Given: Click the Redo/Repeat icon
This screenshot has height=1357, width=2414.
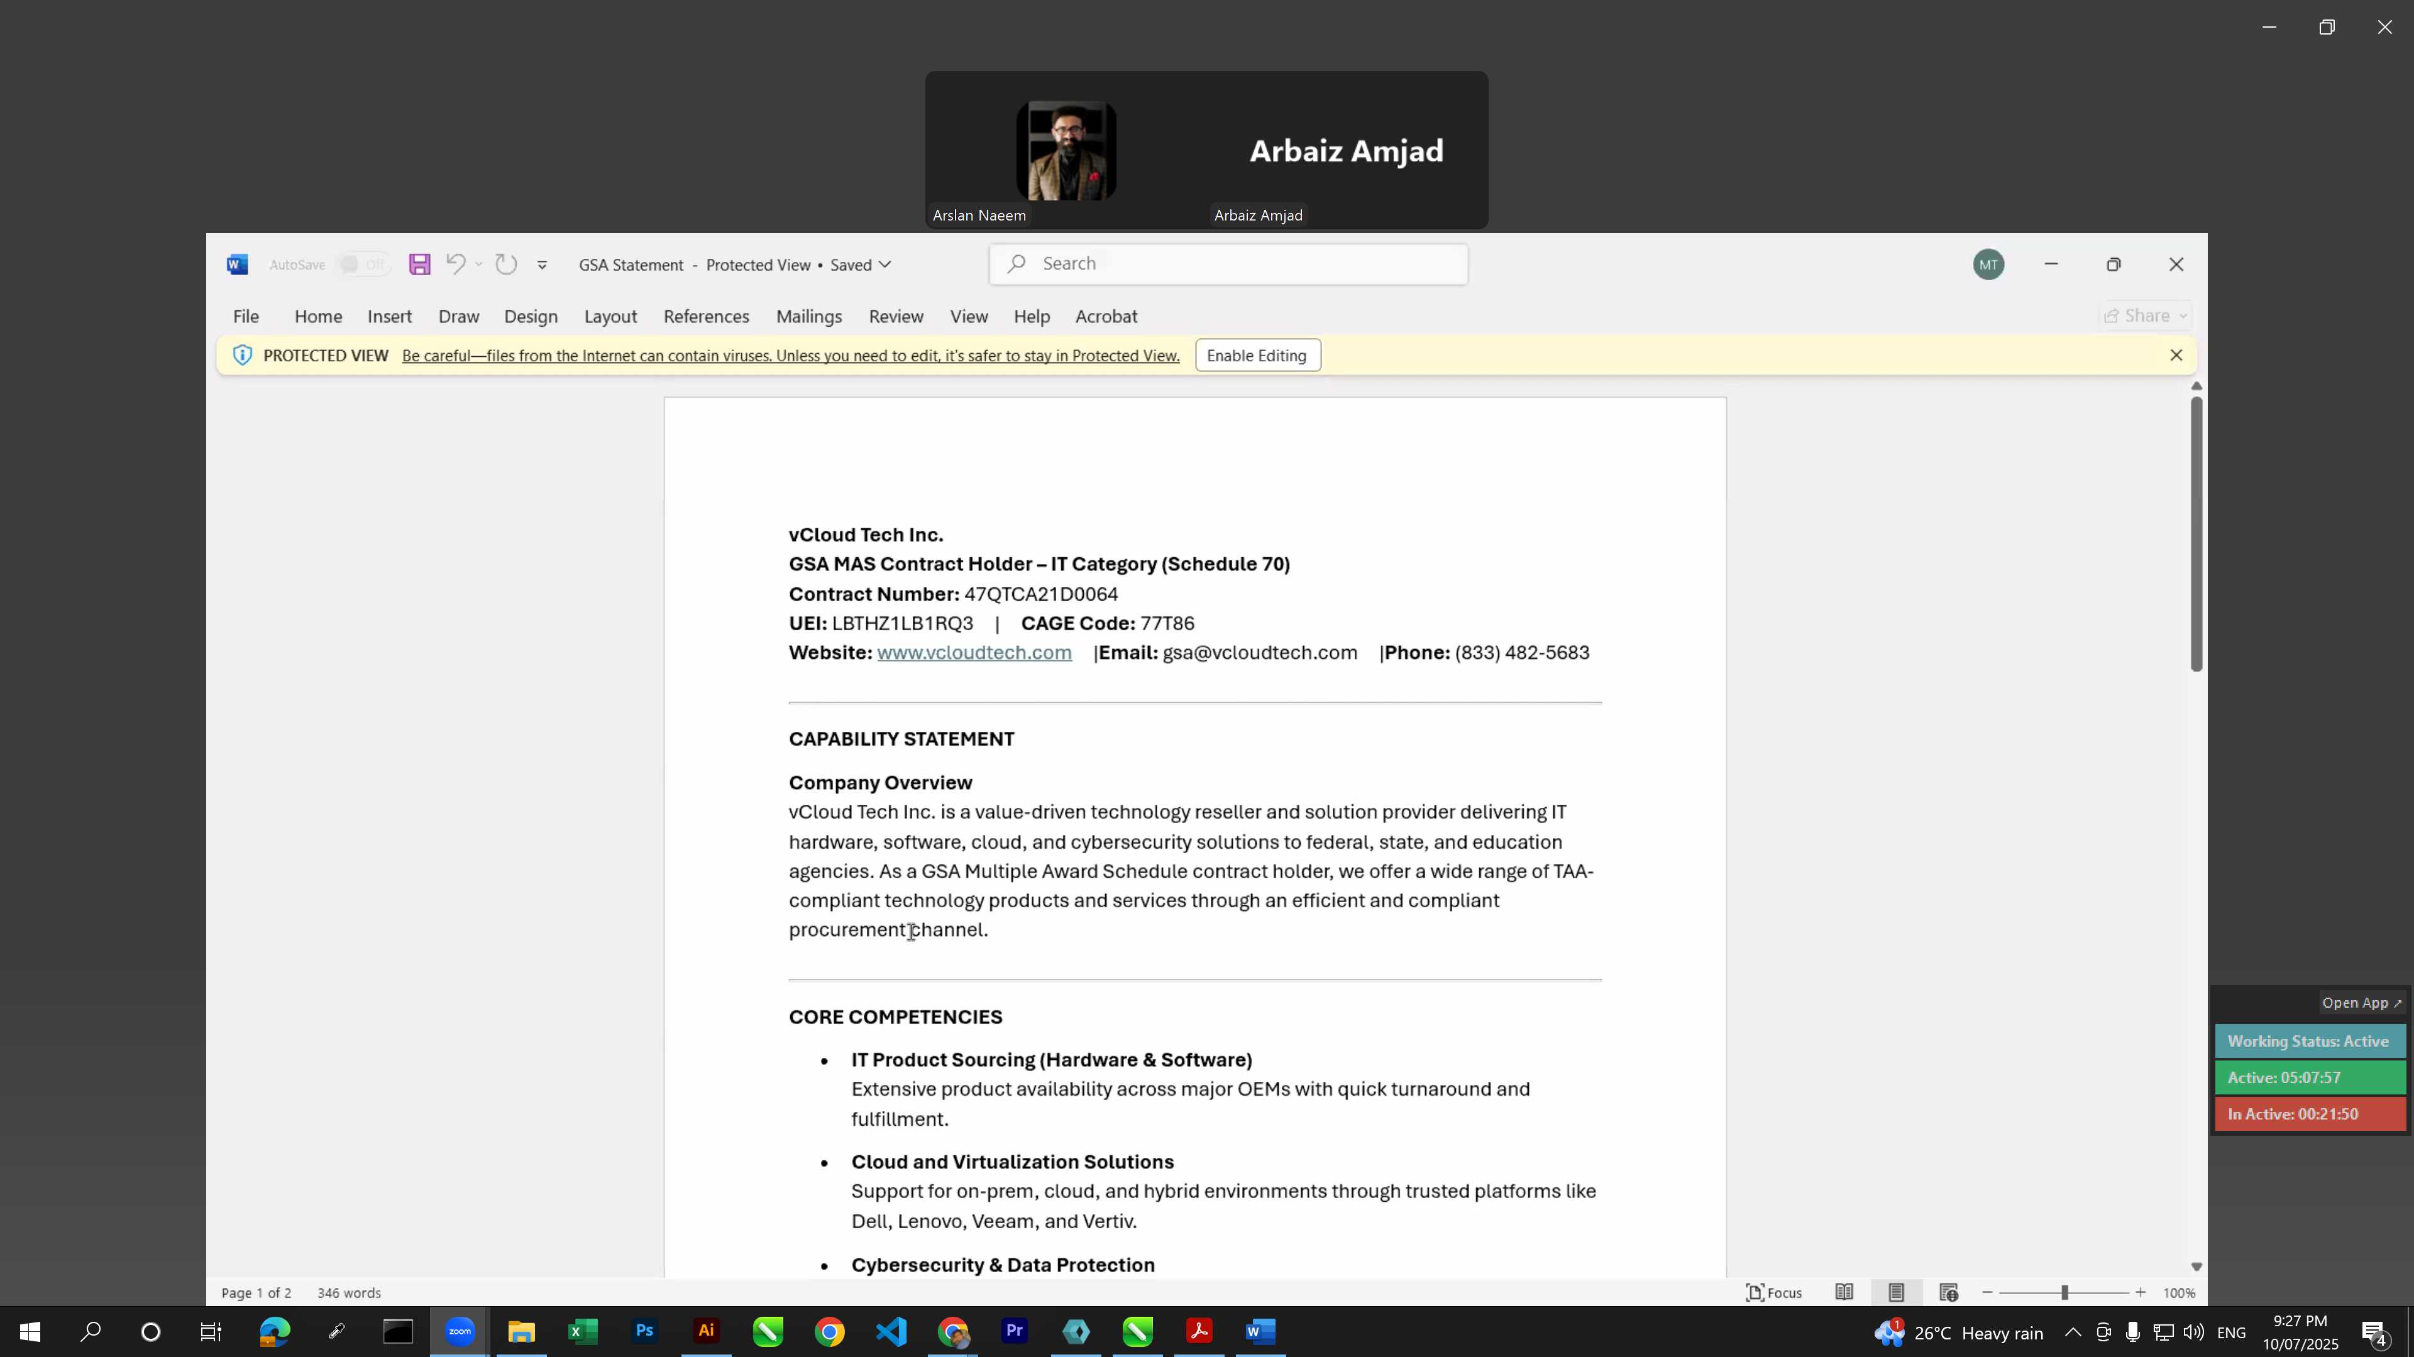Looking at the screenshot, I should [x=506, y=264].
